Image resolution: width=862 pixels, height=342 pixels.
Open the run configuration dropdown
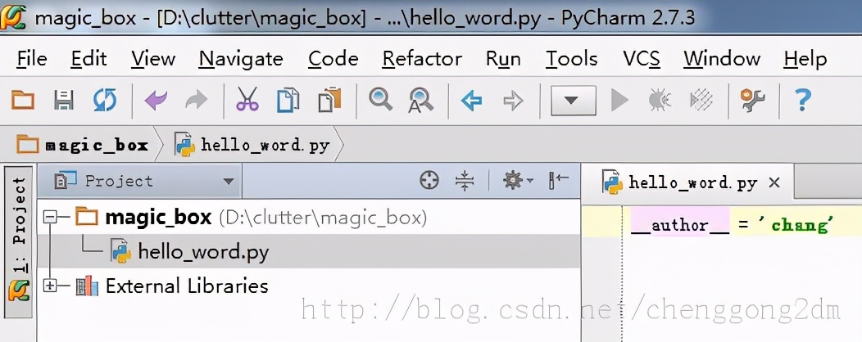click(x=574, y=101)
